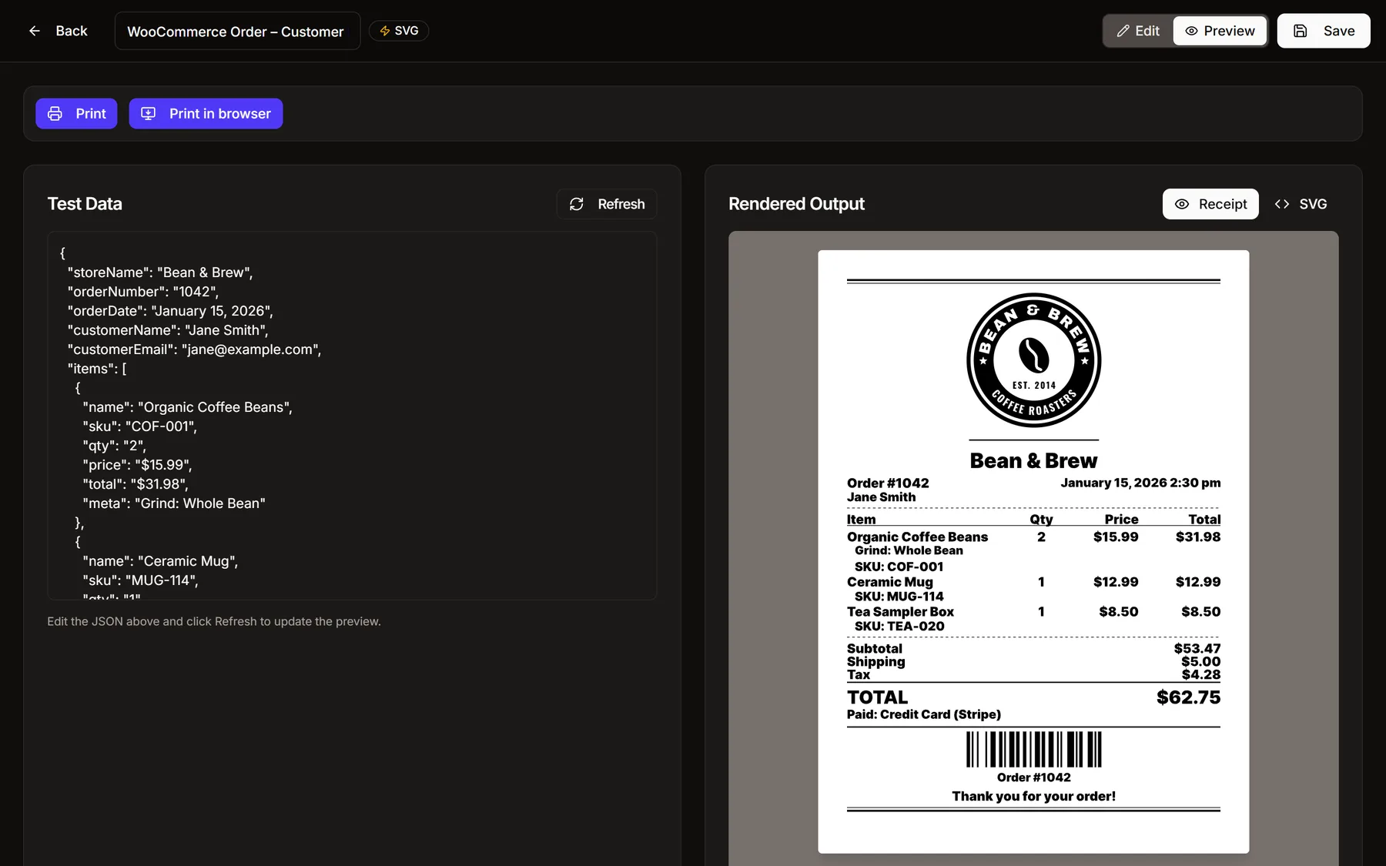Click the monitor icon in Print in browser
This screenshot has width=1386, height=866.
(149, 114)
